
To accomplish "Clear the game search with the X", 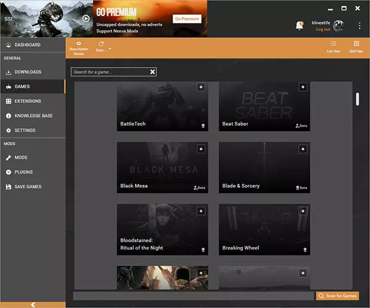I will [x=153, y=72].
